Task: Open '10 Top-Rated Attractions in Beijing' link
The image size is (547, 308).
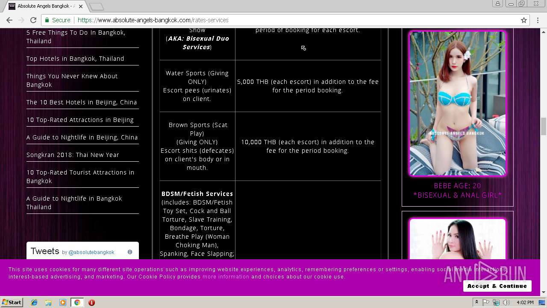Action: [80, 120]
